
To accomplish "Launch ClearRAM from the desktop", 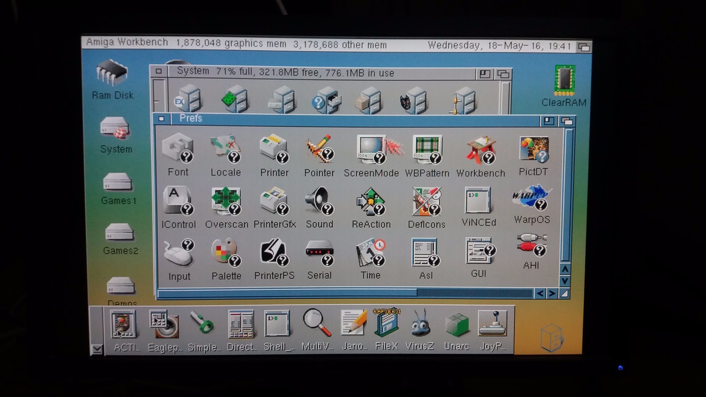I will tap(564, 80).
